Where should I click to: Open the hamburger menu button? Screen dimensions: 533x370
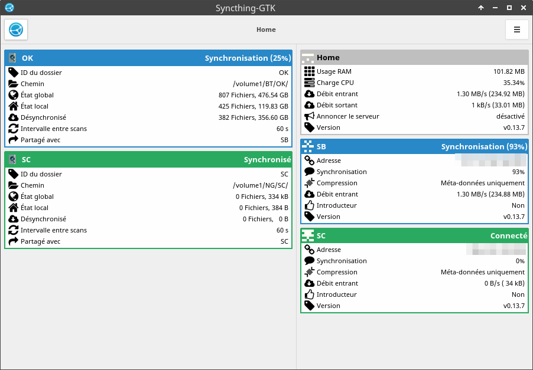tap(516, 30)
